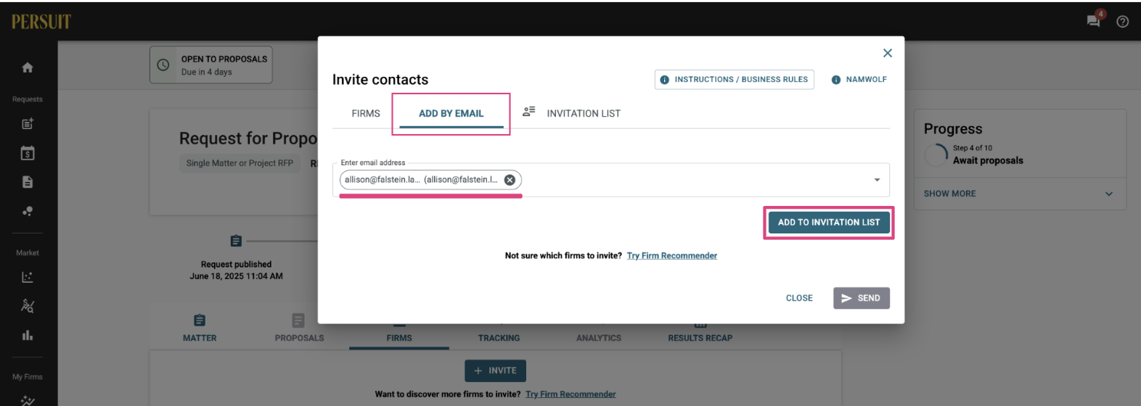The image size is (1141, 406).
Task: Click the clock icon beside Open to Proposals
Action: 163,65
